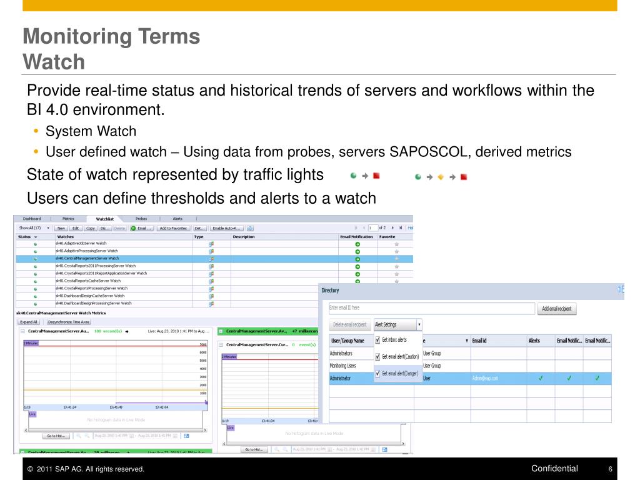640x480 pixels.
Task: Click type icon of CrystalReports2011ProcessingServer Watch
Action: tap(211, 266)
